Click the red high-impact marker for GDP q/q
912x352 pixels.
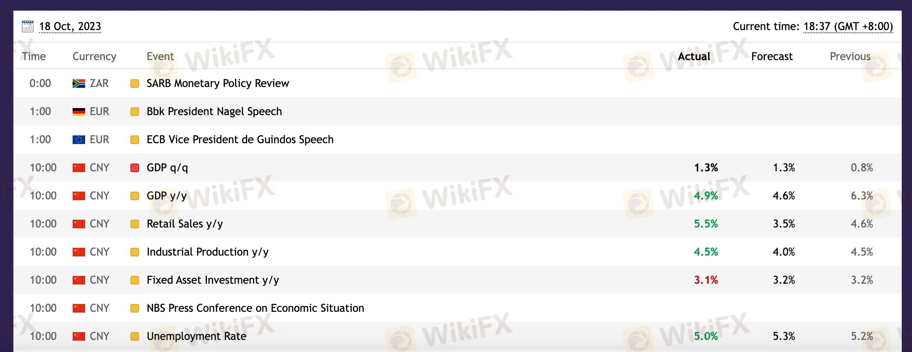(135, 168)
